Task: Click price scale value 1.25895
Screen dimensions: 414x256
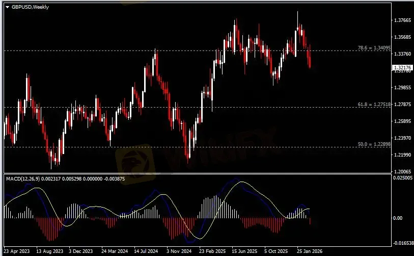Action: pos(402,121)
